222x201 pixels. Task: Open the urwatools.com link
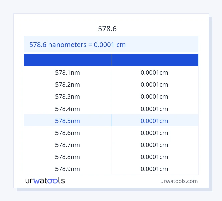179,181
